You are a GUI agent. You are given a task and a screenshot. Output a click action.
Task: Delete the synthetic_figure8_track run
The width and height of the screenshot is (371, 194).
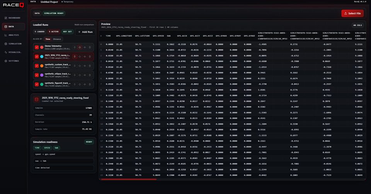[90, 84]
